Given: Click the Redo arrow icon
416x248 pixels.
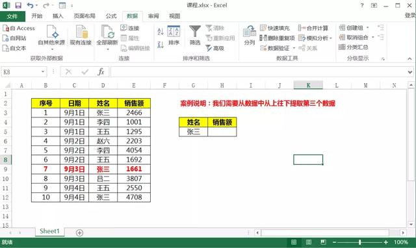Looking at the screenshot, I should [46, 5].
